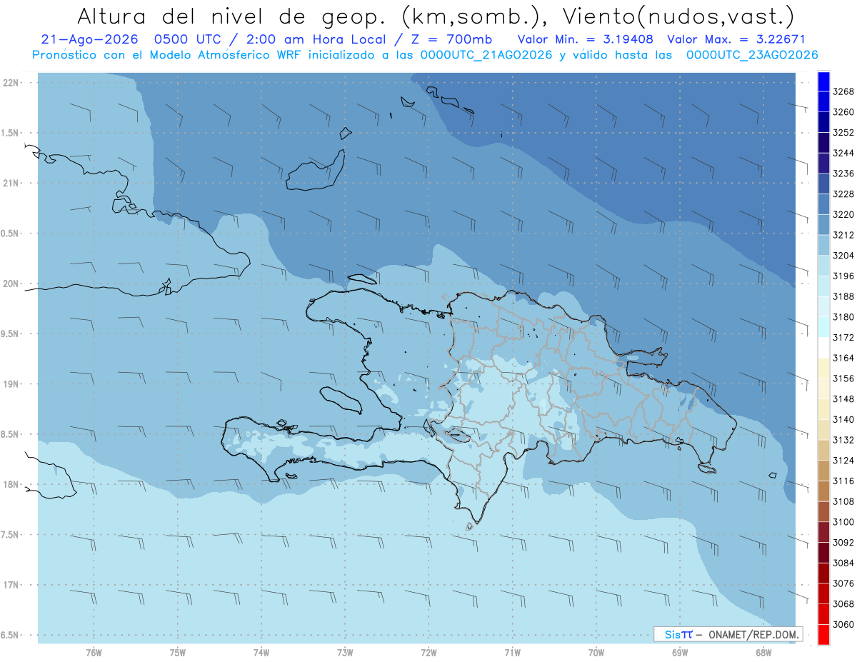The height and width of the screenshot is (662, 857).
Task: Click the '73W' longitude label
Action: click(345, 653)
